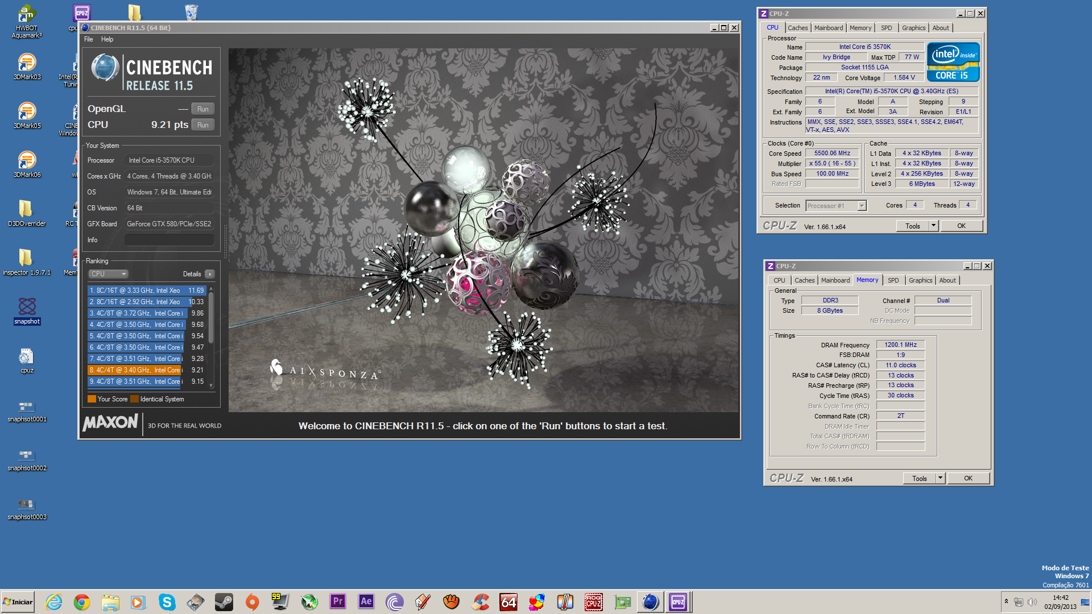Open Adobe Premiere Pro taskbar icon
Screen dimensions: 1092x614
tap(338, 602)
